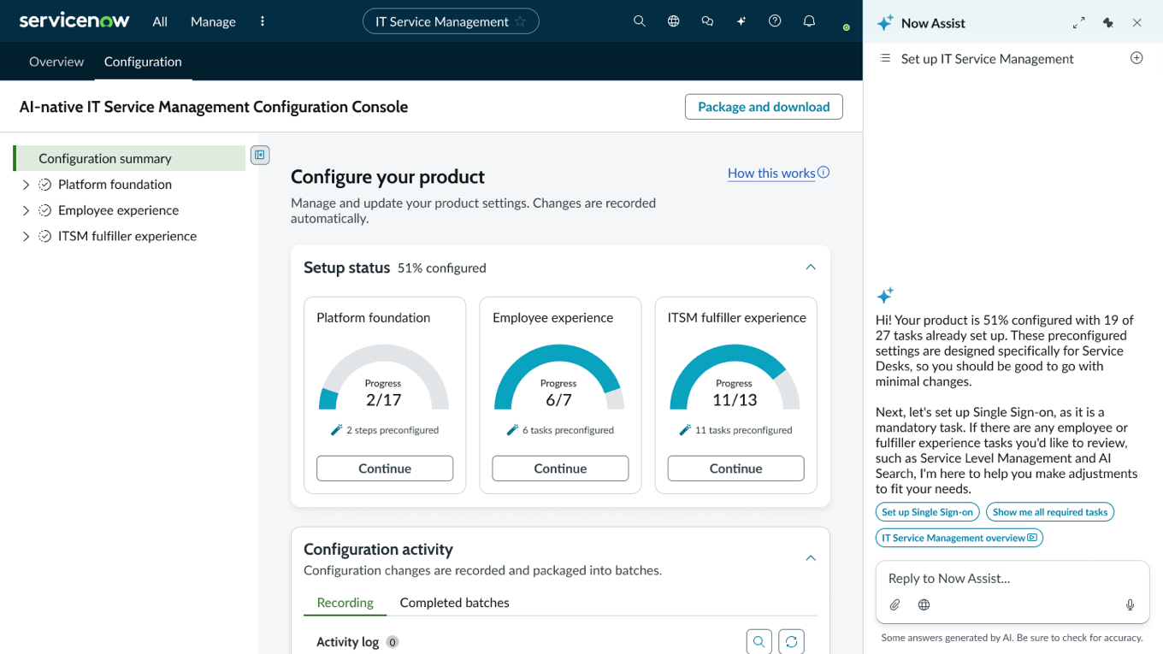The image size is (1163, 654).
Task: Attach a file in Now Assist reply box
Action: point(895,604)
